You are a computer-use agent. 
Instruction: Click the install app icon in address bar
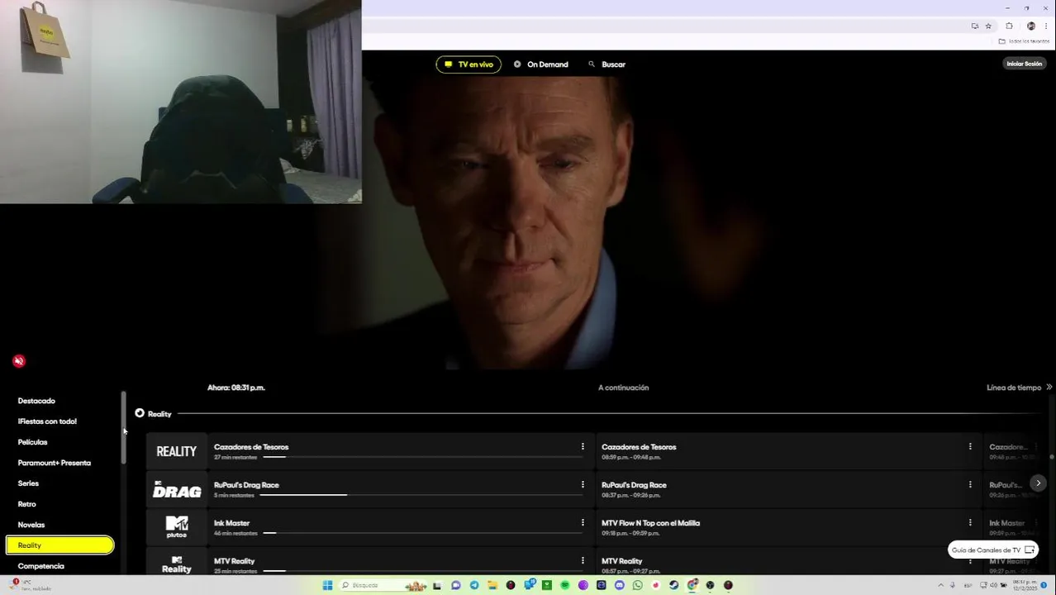(975, 26)
